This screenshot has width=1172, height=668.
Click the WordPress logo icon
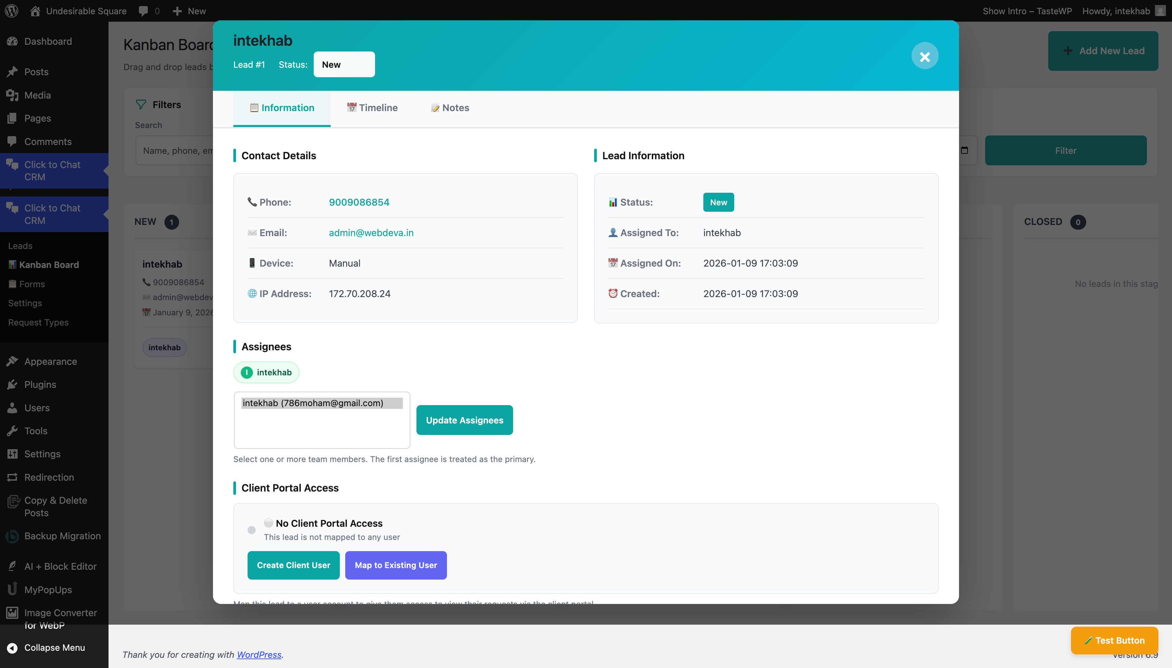pos(12,11)
